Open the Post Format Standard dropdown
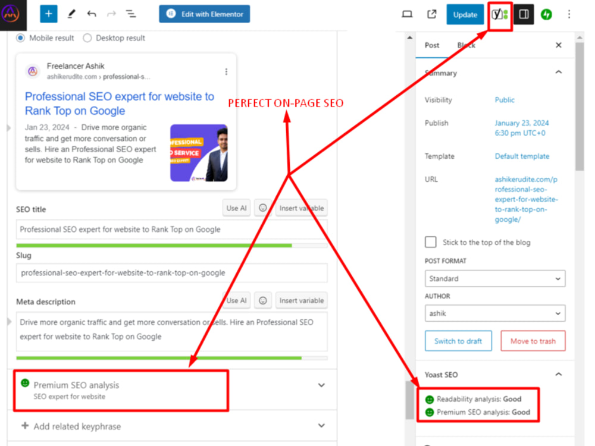The width and height of the screenshot is (595, 446). (x=495, y=279)
